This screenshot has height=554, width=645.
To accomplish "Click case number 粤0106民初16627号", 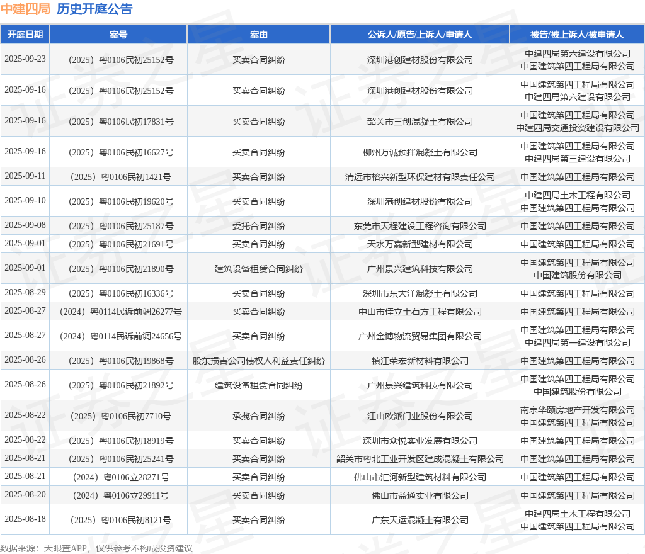I will 137,152.
